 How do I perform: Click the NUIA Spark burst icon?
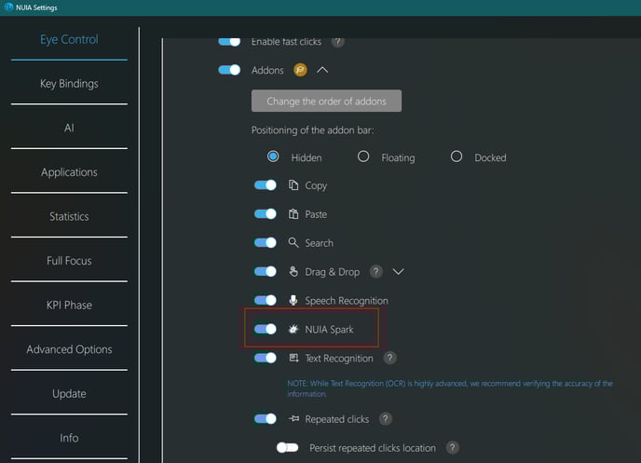click(x=293, y=329)
